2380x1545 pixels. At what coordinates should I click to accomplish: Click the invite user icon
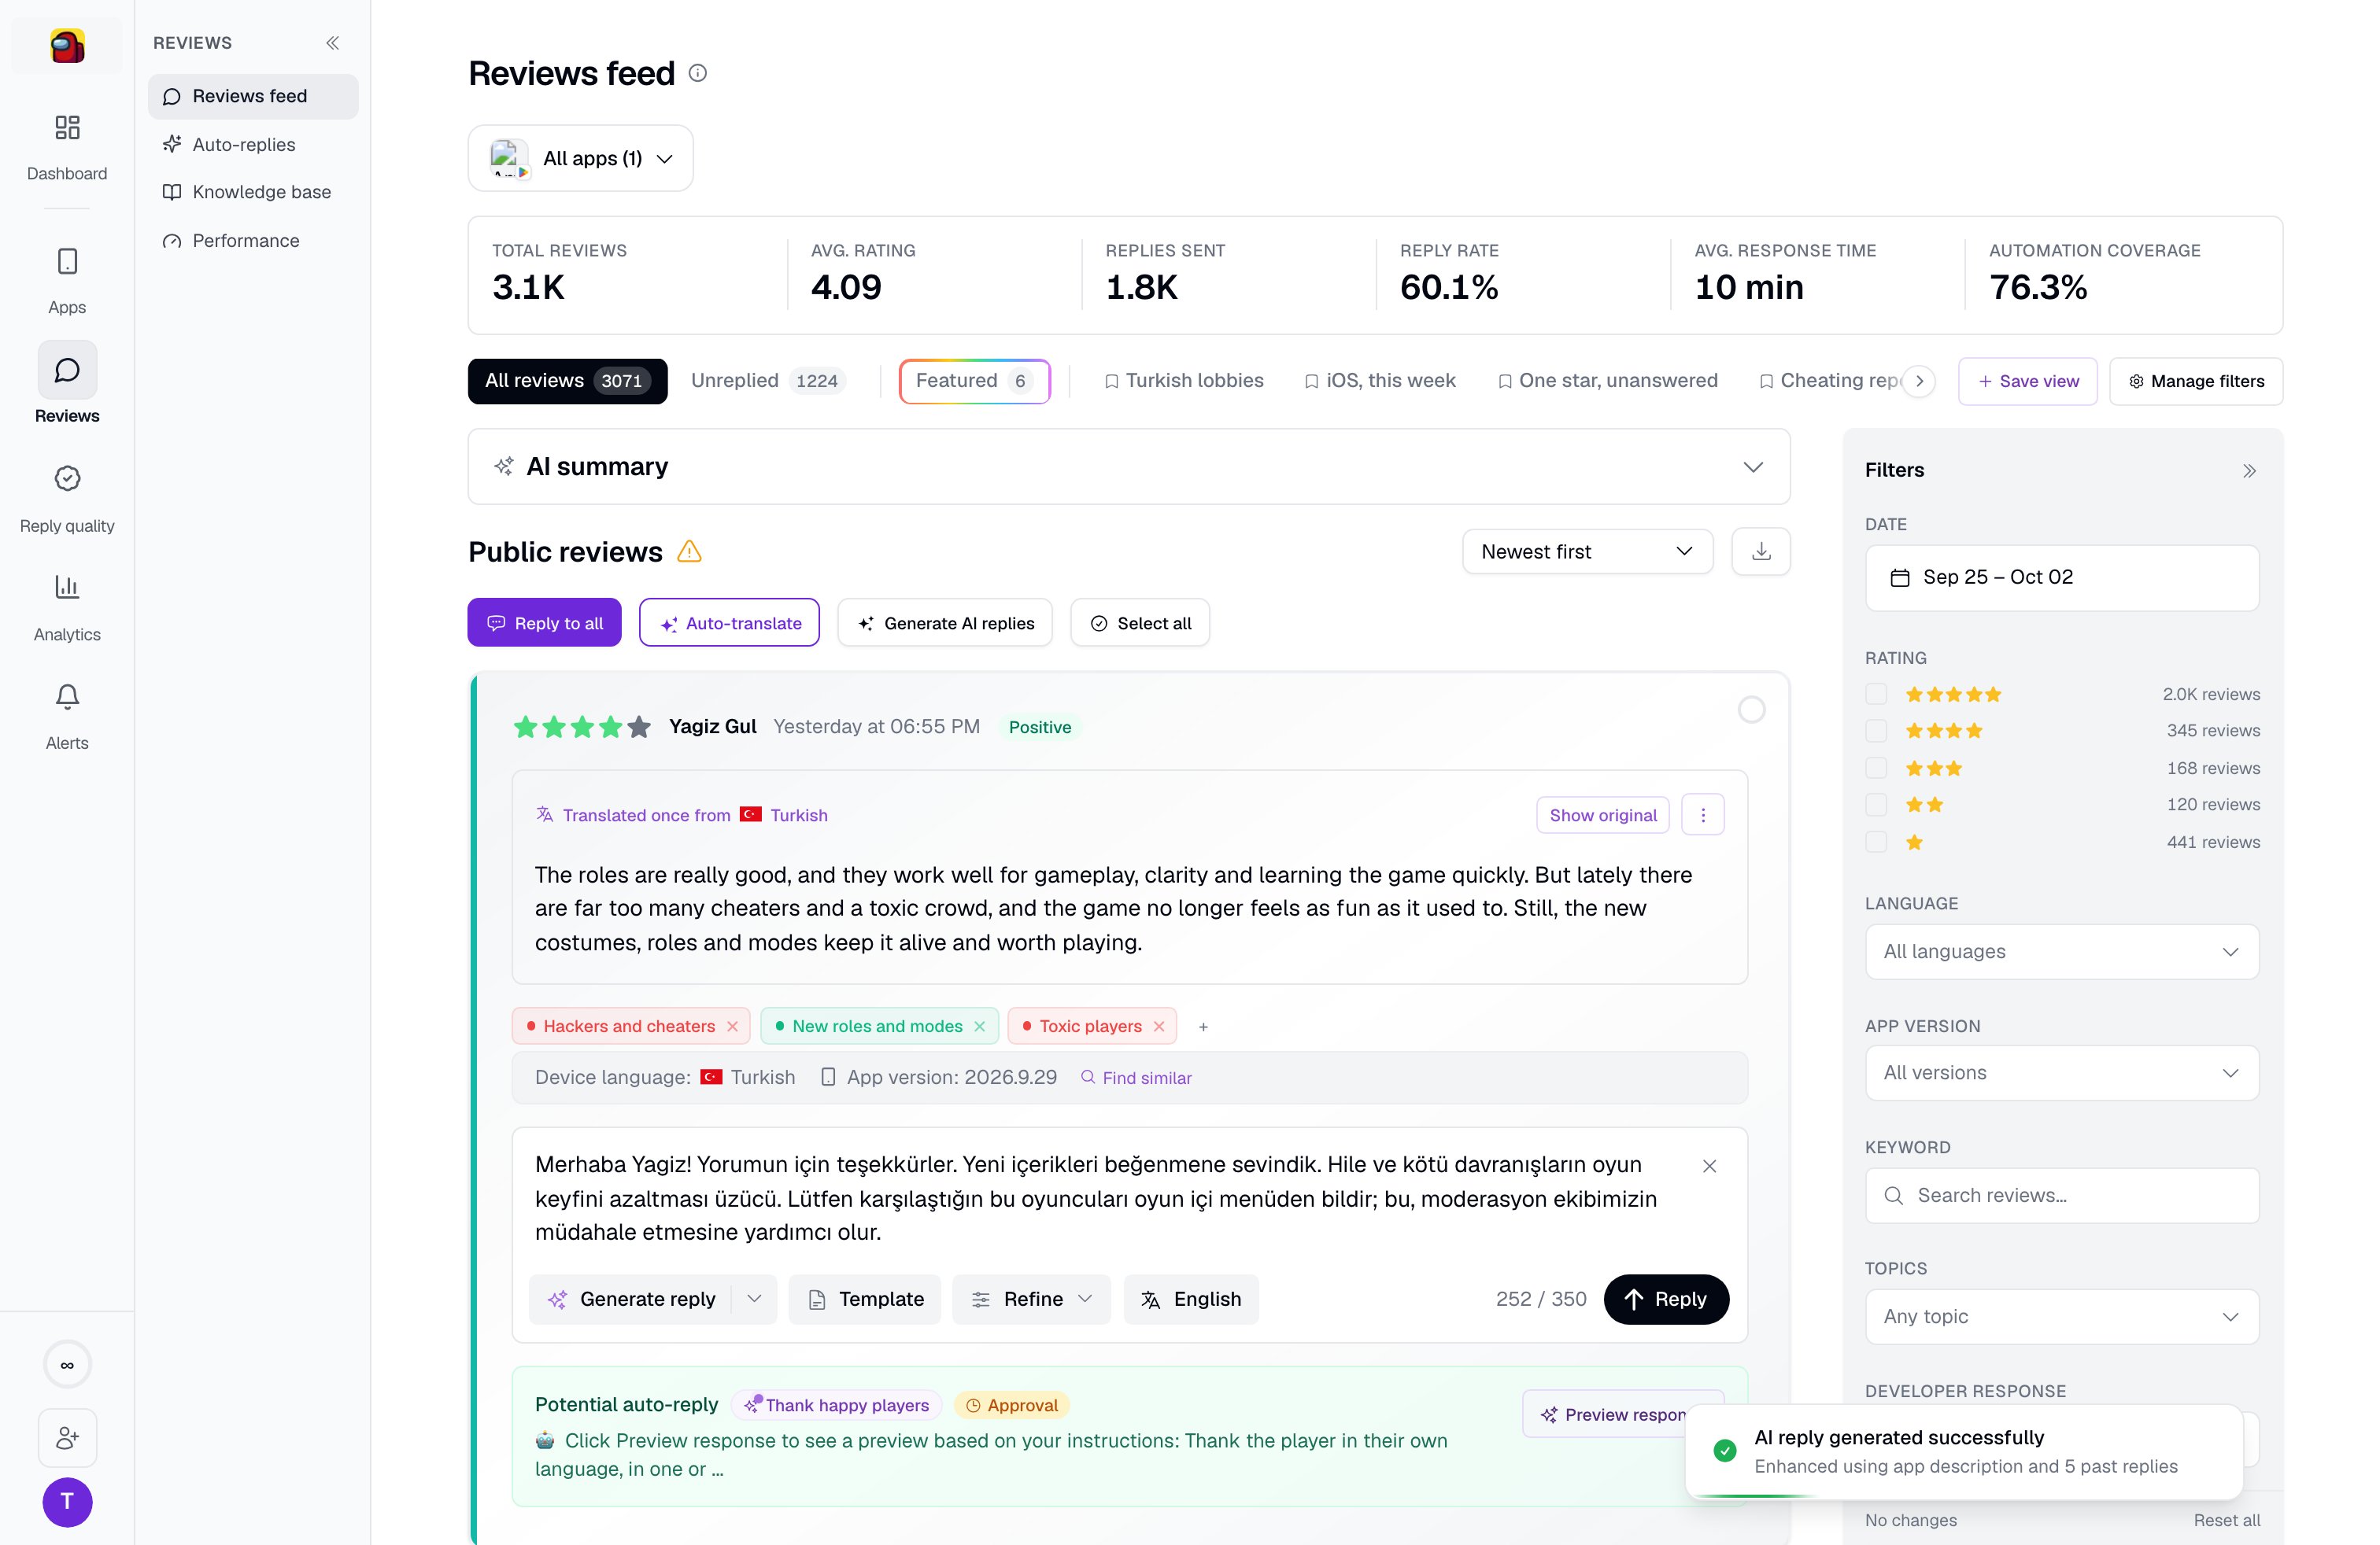(x=67, y=1438)
